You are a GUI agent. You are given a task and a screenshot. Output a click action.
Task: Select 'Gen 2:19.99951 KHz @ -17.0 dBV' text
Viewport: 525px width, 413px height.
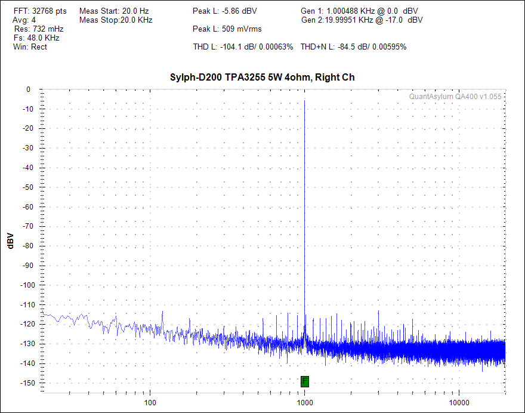pyautogui.click(x=362, y=20)
